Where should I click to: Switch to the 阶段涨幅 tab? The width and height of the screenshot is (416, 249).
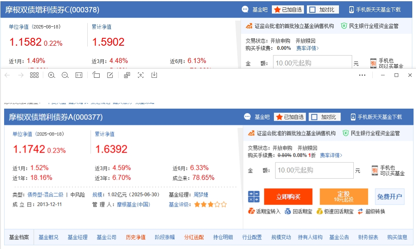click(165, 237)
